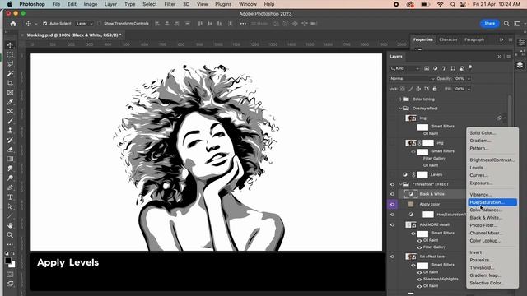Click the Layers panel scrollbar
527x296 pixels.
tap(510, 111)
